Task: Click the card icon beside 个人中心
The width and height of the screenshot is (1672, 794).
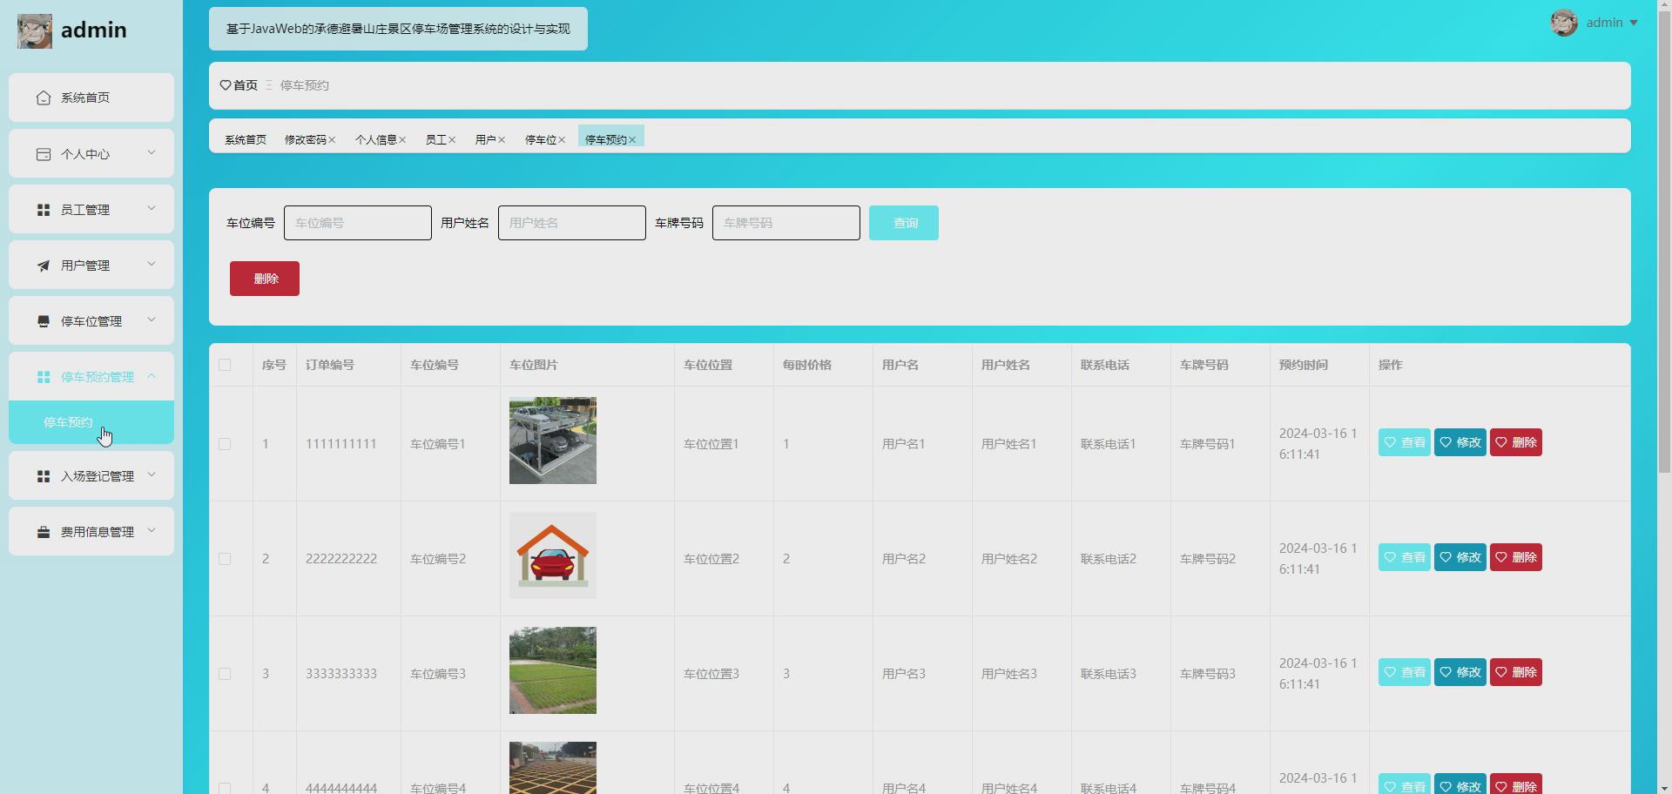Action: [44, 154]
